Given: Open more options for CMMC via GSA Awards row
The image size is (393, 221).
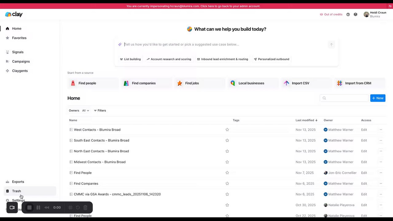Looking at the screenshot, I should [381, 194].
